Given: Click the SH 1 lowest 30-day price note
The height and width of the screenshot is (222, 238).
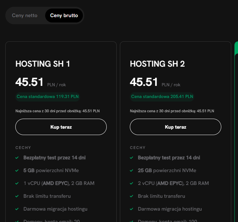Looking at the screenshot, I should pos(58,111).
